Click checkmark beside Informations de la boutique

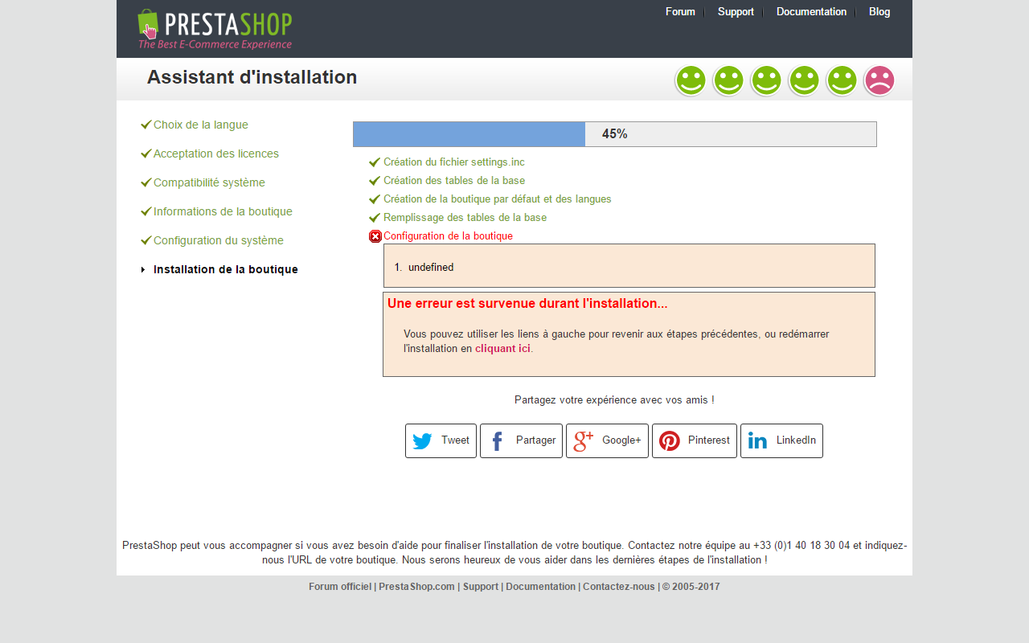pos(146,211)
